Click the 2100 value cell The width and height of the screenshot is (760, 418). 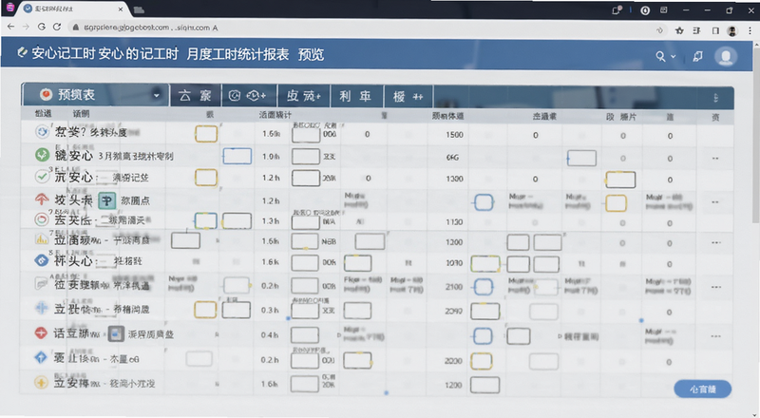[454, 287]
